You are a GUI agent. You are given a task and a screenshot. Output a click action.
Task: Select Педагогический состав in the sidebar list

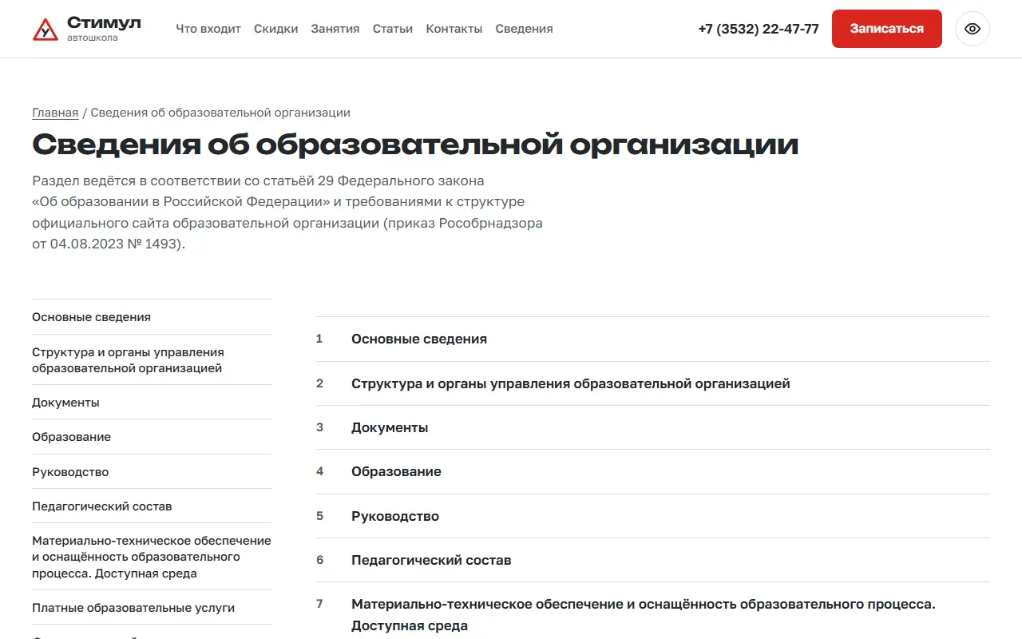pos(152,506)
